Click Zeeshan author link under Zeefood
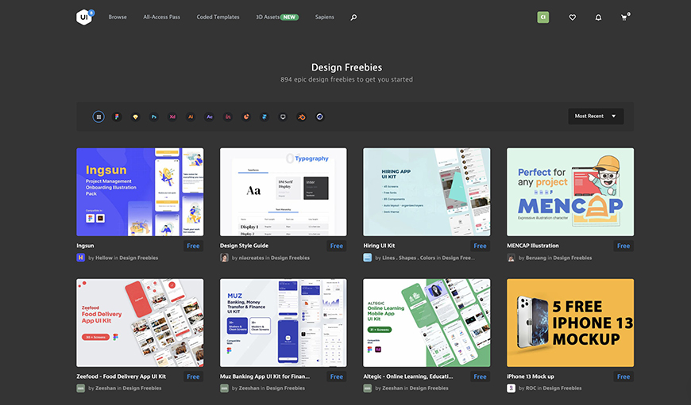Viewport: 691px width, 405px height. [x=106, y=388]
